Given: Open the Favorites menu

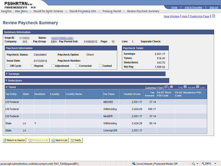Looking at the screenshot, I should (x=6, y=11).
